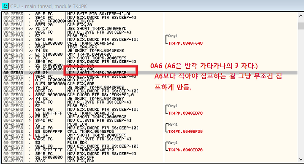Viewport: 304px width, 164px height.
Task: Click hex bytes E8 BBF7FFFF
Action: point(49,113)
